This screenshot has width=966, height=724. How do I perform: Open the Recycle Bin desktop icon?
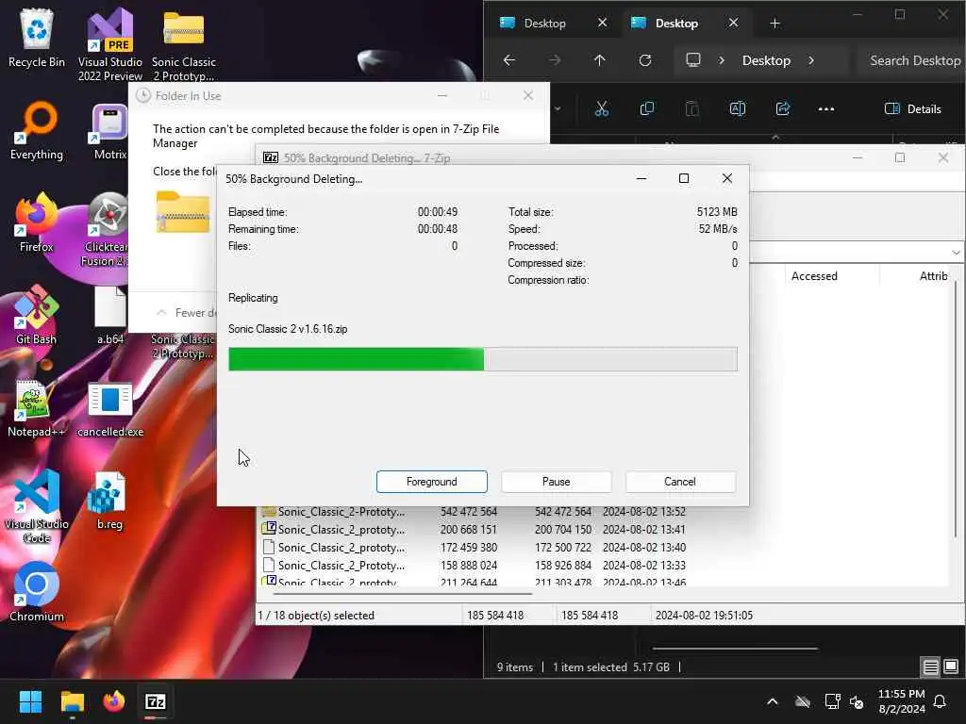click(x=37, y=38)
